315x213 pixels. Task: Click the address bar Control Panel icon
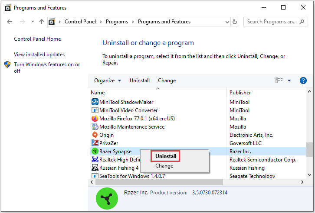[x=52, y=22]
